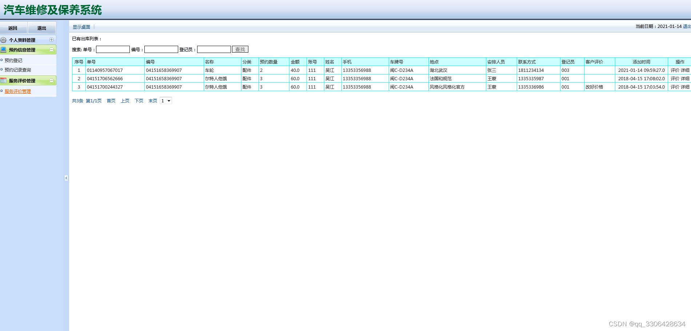Image resolution: width=691 pixels, height=331 pixels.
Task: Expand 个人资料管理 with the plus button
Action: pos(51,40)
